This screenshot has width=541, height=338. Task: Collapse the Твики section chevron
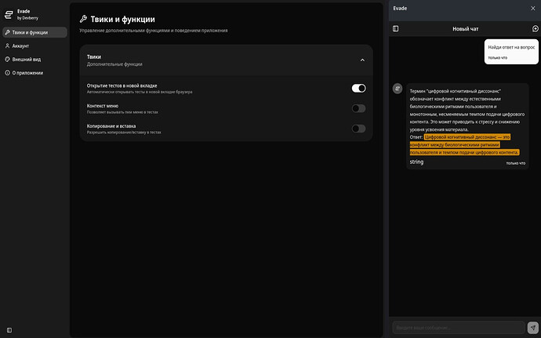click(361, 60)
